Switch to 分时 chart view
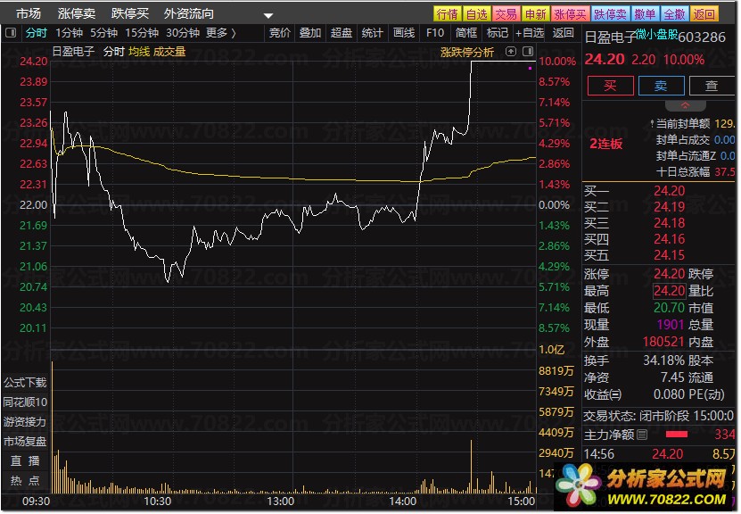The width and height of the screenshot is (741, 514). (x=37, y=33)
